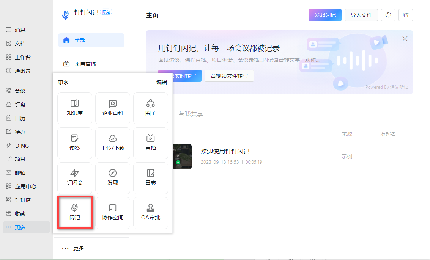Open the 欢迎使用钉钉闪记 video thumbnail
Viewport: 430px width, 260px height.
(182, 157)
